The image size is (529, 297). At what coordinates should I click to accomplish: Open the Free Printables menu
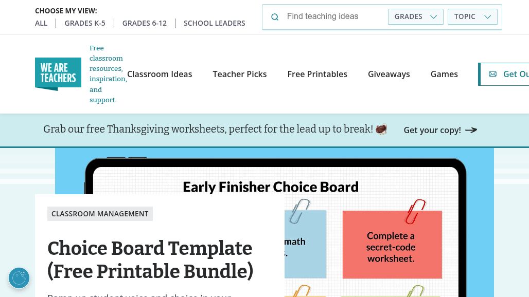click(x=318, y=74)
